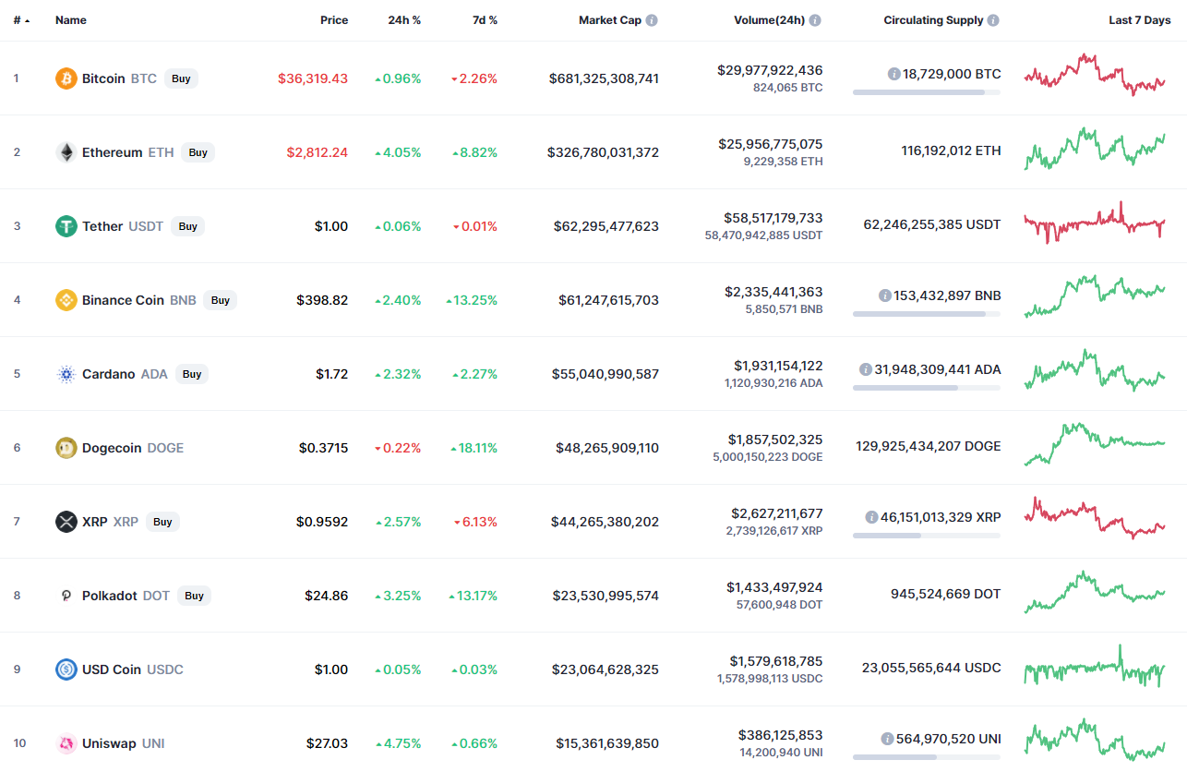Screen dimensions: 1187x772
Task: Click the Buy button for Bitcoin
Action: (x=181, y=78)
